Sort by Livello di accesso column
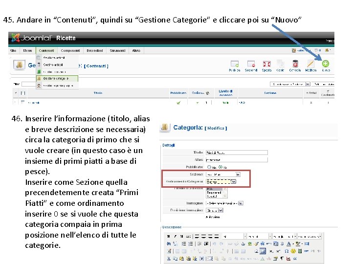This screenshot has width=352, height=264. pyautogui.click(x=225, y=93)
